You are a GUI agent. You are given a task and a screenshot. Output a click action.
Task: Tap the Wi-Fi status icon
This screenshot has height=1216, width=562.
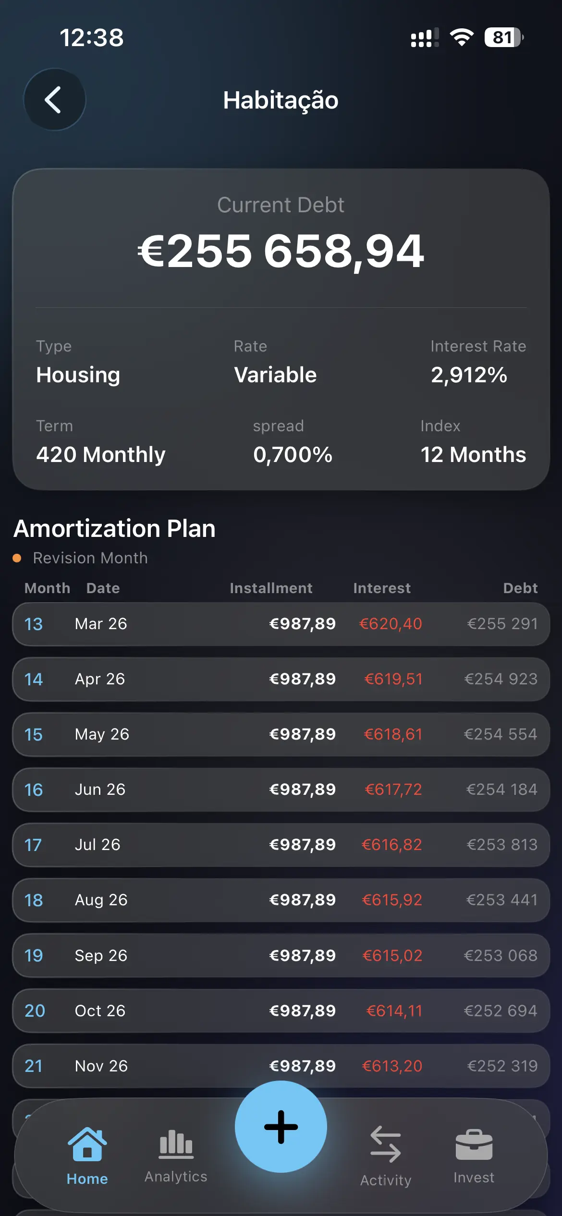click(x=462, y=37)
